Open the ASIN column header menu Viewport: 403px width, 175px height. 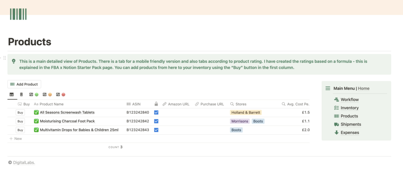[x=134, y=104]
